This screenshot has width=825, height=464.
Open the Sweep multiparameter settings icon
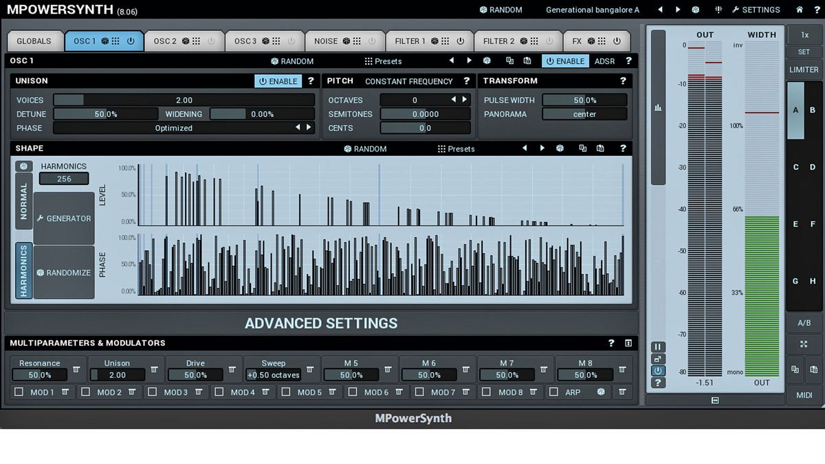click(310, 369)
